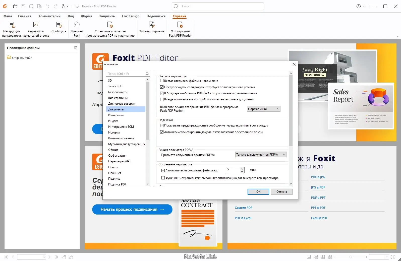Set Foxit as default PDF viewer
This screenshot has width=401, height=261.
click(110, 29)
